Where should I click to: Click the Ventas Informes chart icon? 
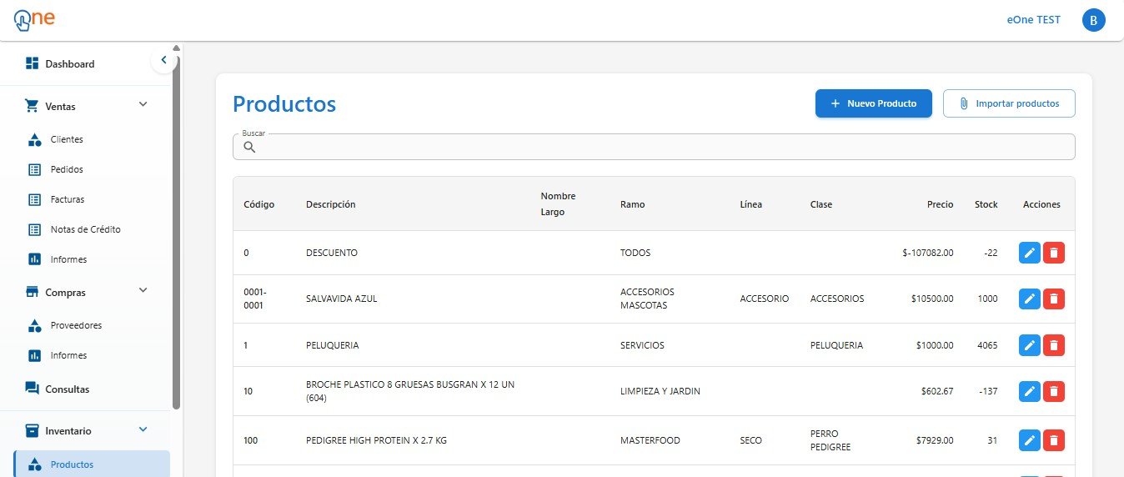35,259
